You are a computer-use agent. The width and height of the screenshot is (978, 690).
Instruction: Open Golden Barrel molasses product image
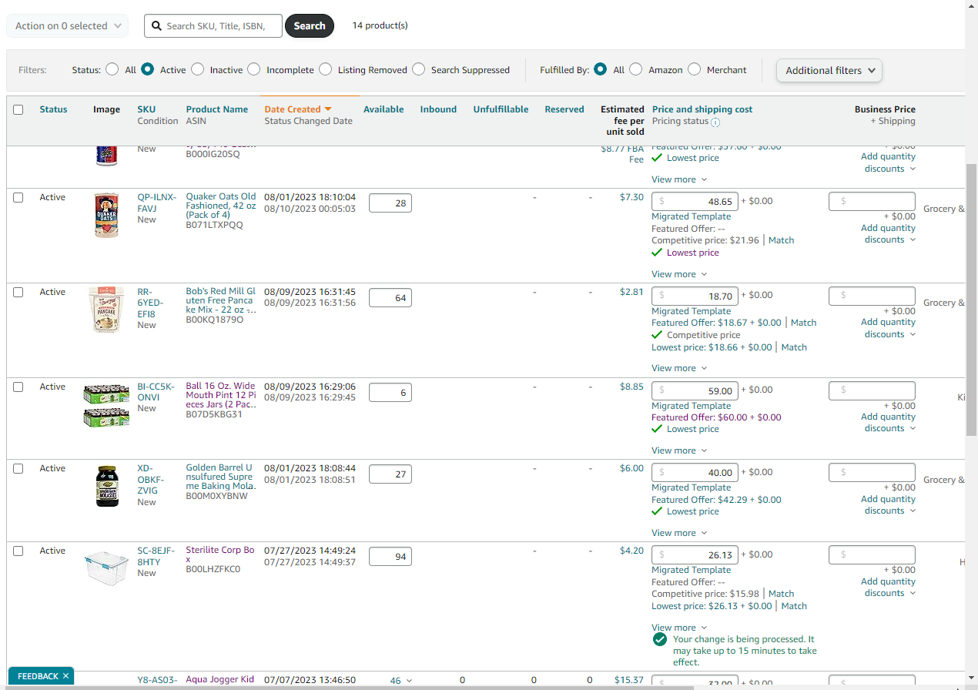point(106,485)
